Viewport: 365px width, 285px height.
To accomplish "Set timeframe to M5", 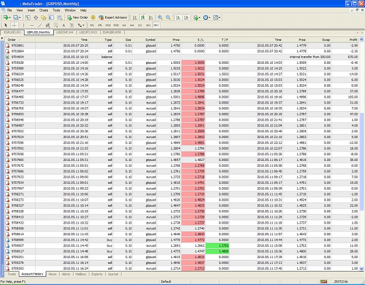I will [100, 25].
